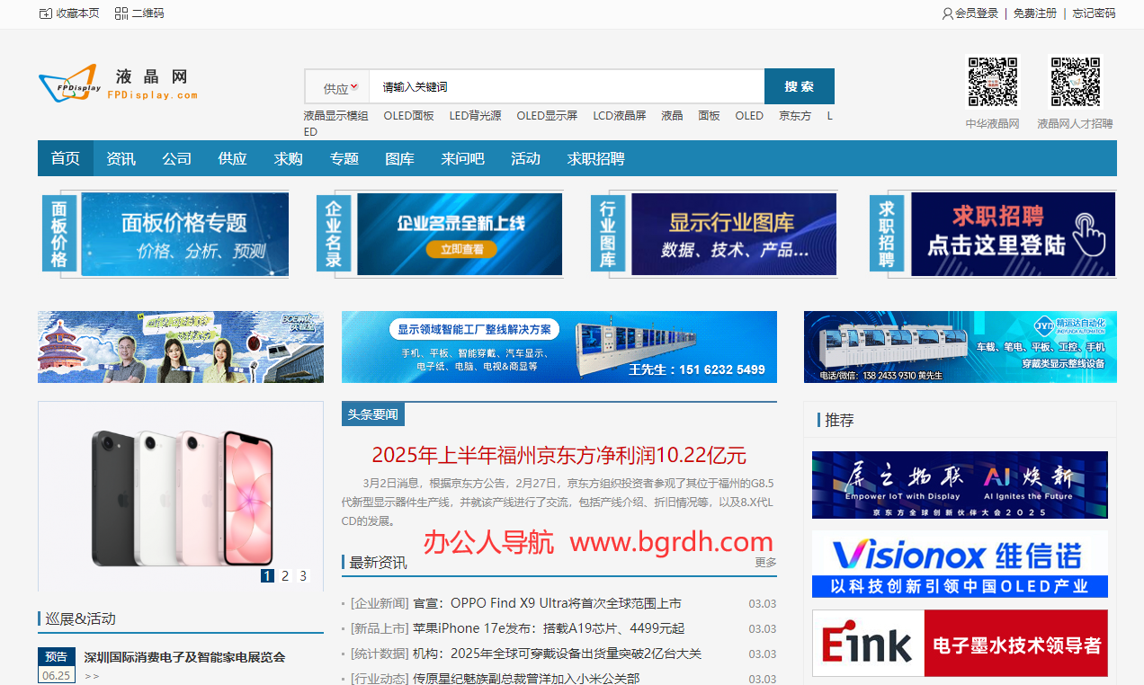
Task: Open the 精润达自动化 ad banner
Action: pos(961,347)
